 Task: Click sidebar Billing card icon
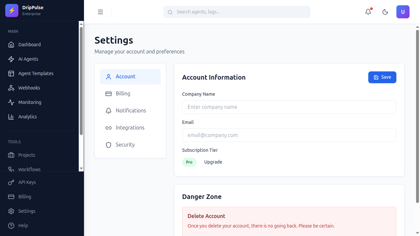[x=11, y=197]
